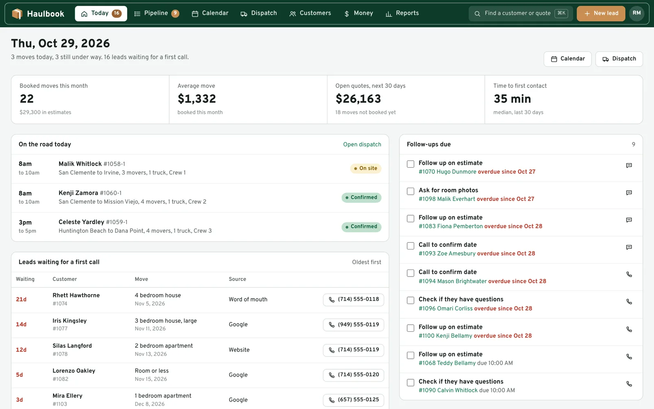Open the Today tab

click(x=101, y=13)
